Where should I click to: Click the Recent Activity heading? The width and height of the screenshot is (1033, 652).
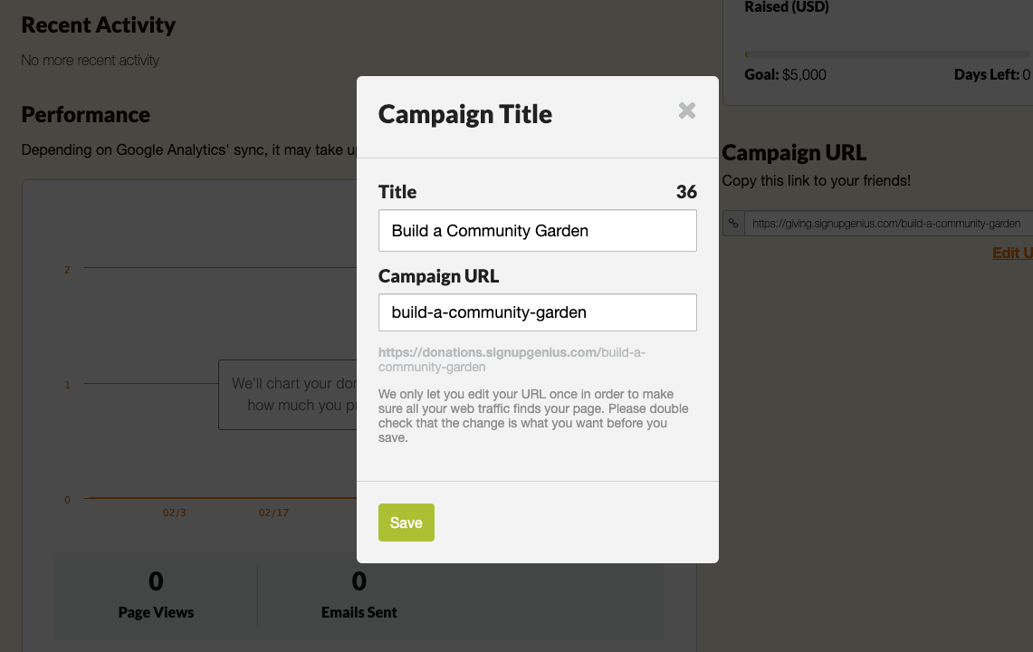tap(98, 25)
